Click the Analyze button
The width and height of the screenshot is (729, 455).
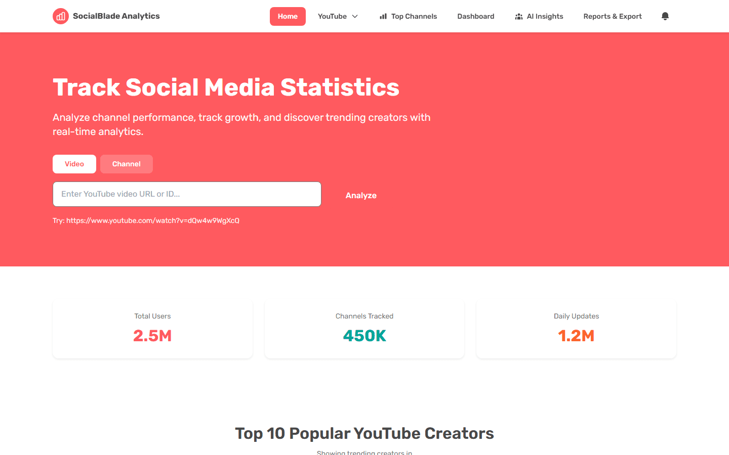coord(361,195)
